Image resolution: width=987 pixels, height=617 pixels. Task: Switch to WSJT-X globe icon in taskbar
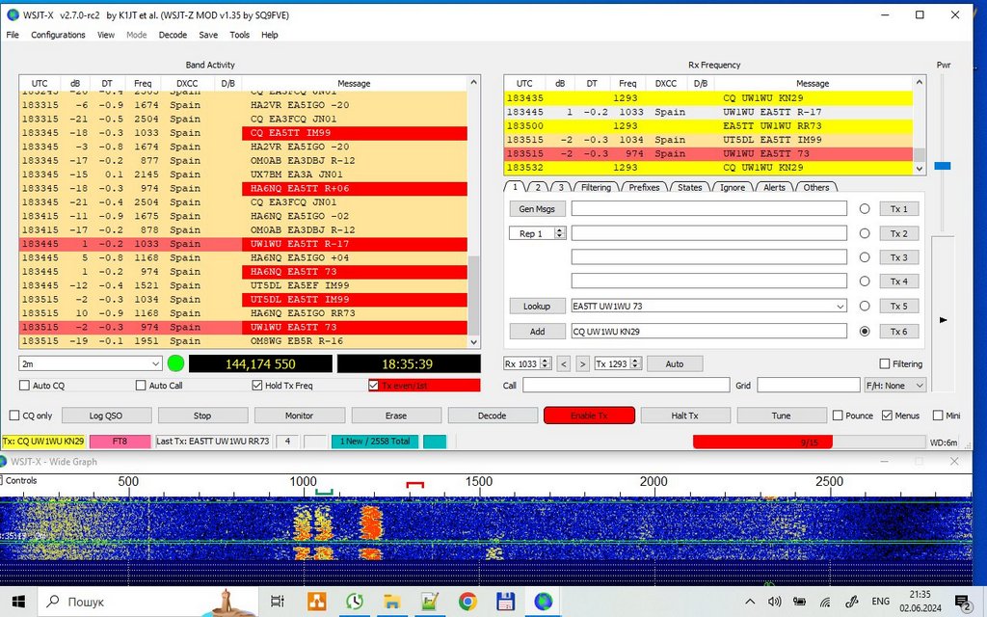(x=544, y=602)
